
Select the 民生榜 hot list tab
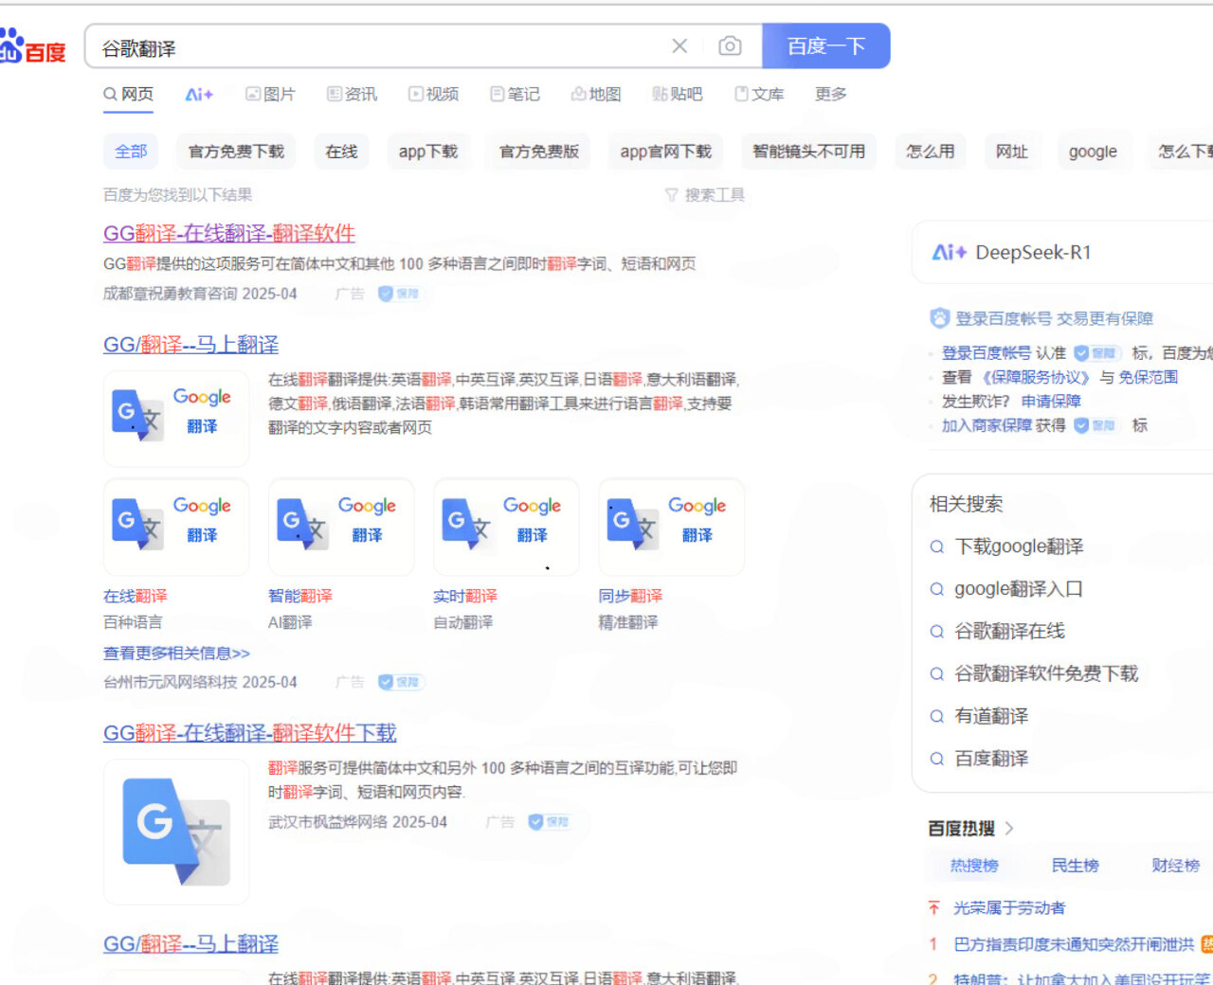1075,865
